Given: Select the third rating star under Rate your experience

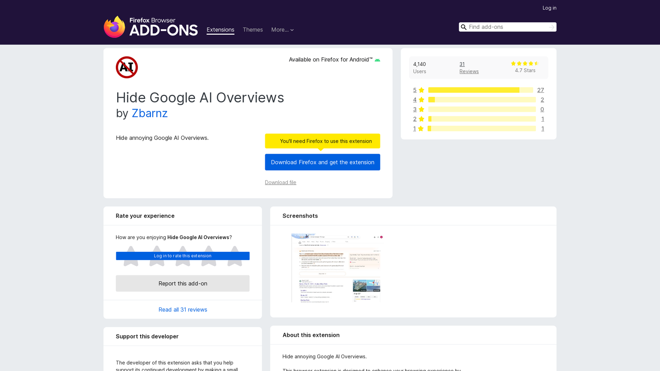Looking at the screenshot, I should pyautogui.click(x=183, y=256).
